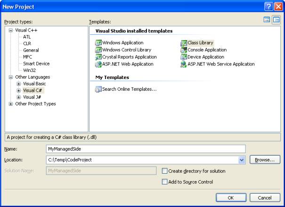Click the 'Windows Control Library' text

pyautogui.click(x=127, y=50)
